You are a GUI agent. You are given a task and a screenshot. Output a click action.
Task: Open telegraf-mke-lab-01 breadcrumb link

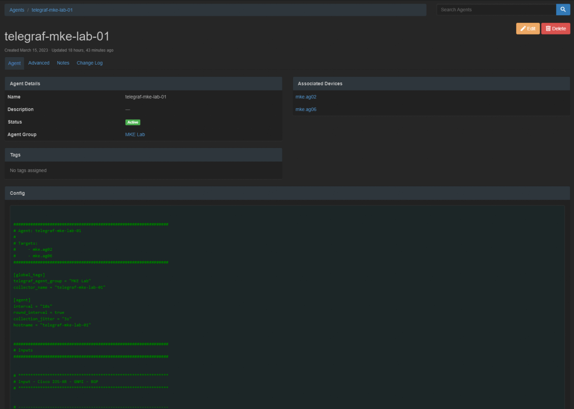52,10
